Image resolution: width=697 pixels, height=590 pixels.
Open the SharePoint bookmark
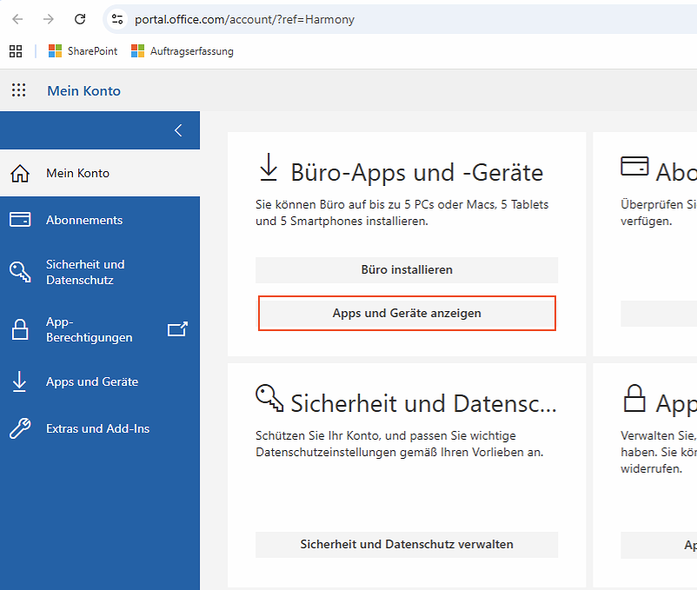83,51
